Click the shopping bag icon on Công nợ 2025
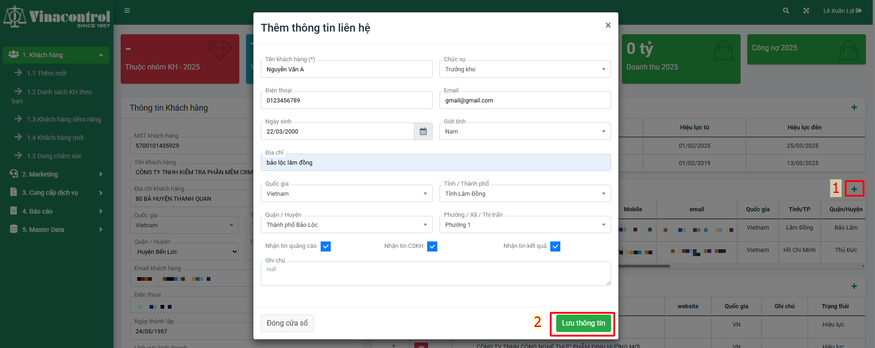Viewport: 875px width, 348px height. click(x=849, y=50)
